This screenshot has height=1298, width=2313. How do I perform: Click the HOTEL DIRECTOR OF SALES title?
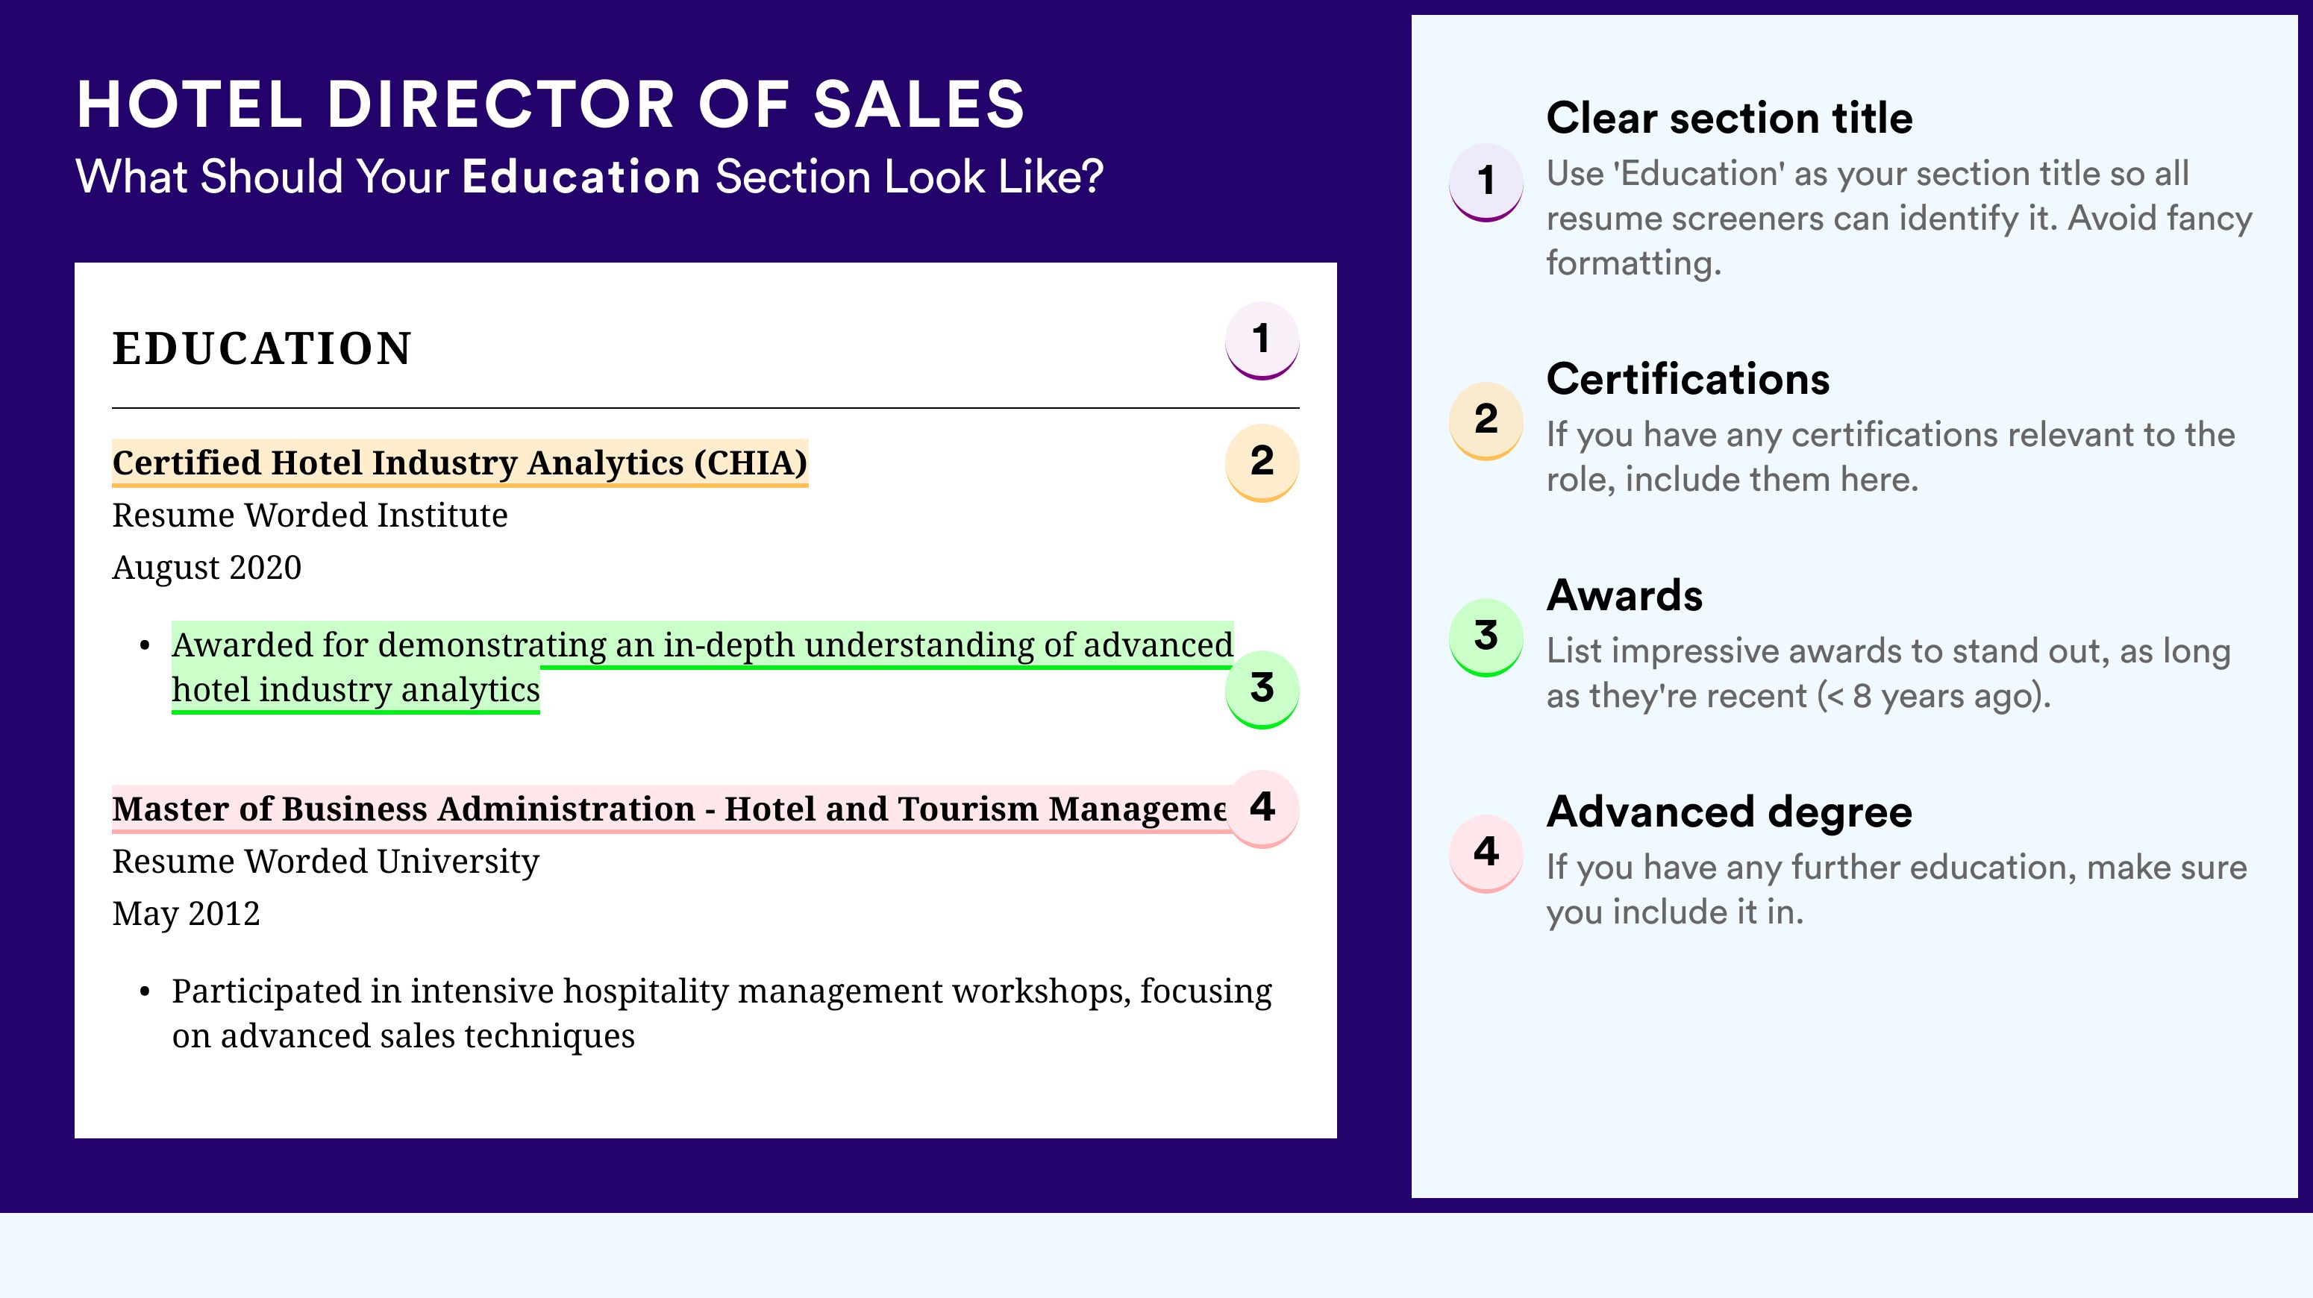tap(551, 104)
